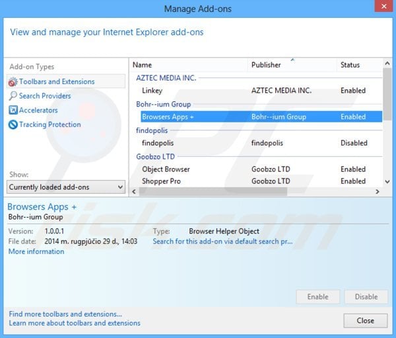Viewport: 396px width, 338px height.
Task: Click the AZTEC MEDIA INC. group header
Action: coord(166,78)
